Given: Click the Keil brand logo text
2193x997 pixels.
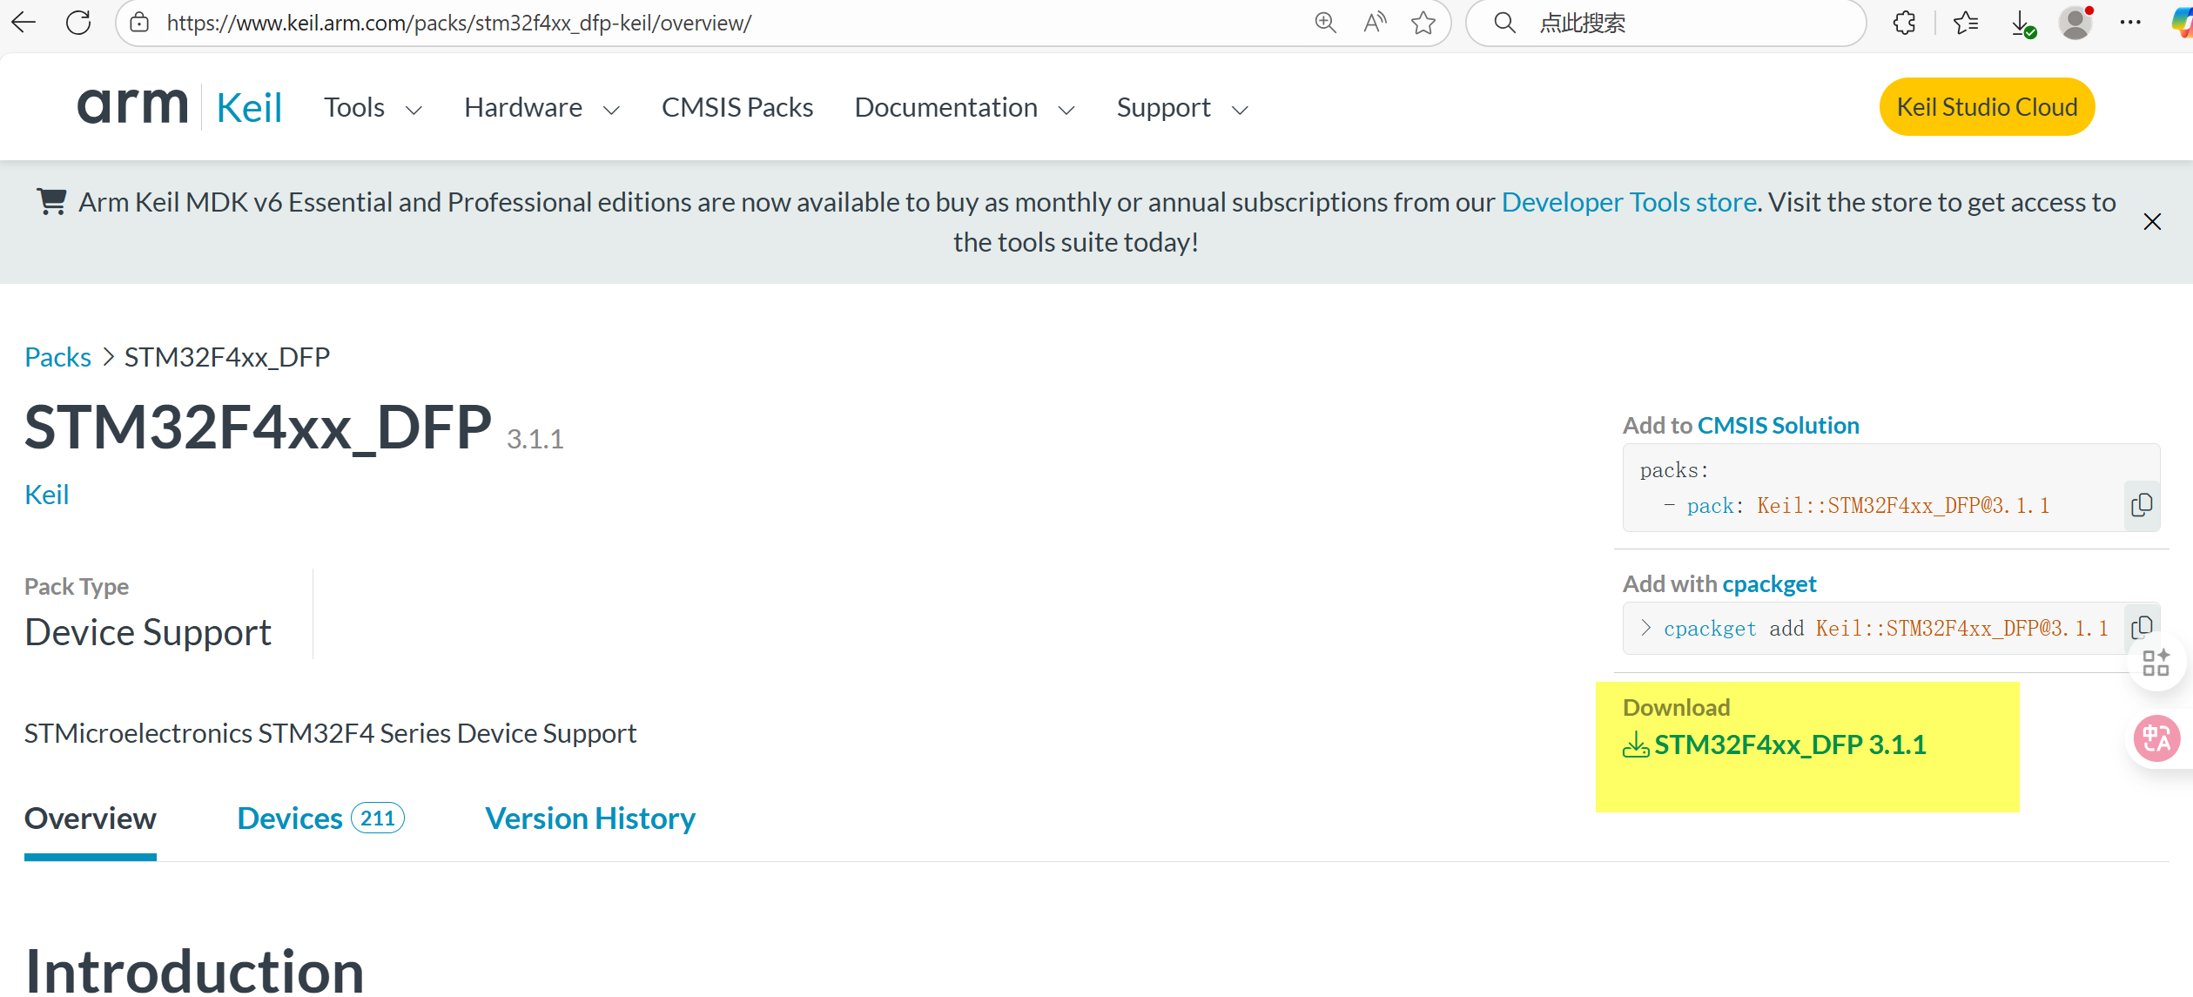Looking at the screenshot, I should tap(249, 108).
